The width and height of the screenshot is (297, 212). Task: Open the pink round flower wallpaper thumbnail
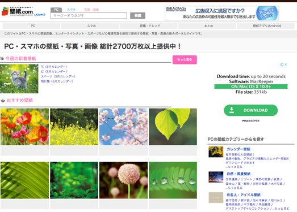(x=123, y=180)
